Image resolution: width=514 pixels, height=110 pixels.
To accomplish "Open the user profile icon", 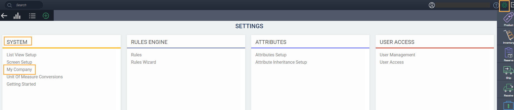I will tap(432, 5).
